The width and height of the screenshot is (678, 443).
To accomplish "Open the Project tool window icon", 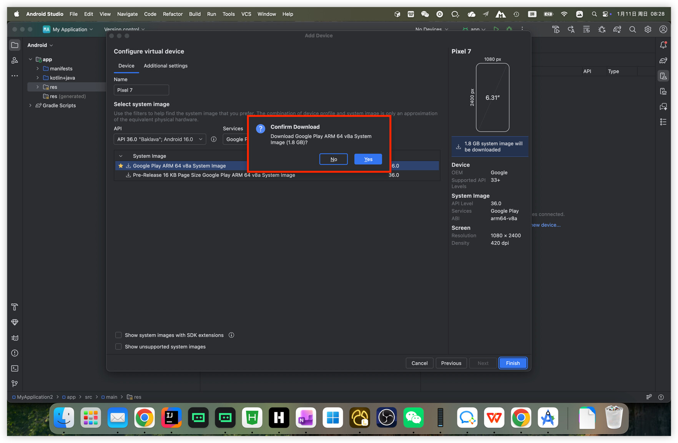I will (x=15, y=45).
